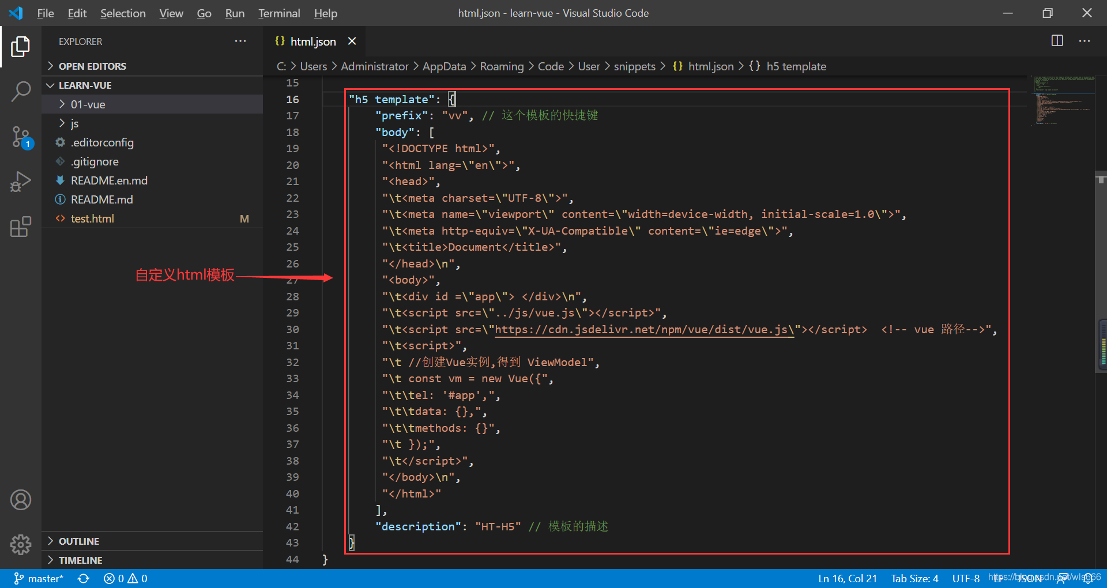This screenshot has height=588, width=1107.
Task: Open the Terminal menu
Action: pos(278,13)
